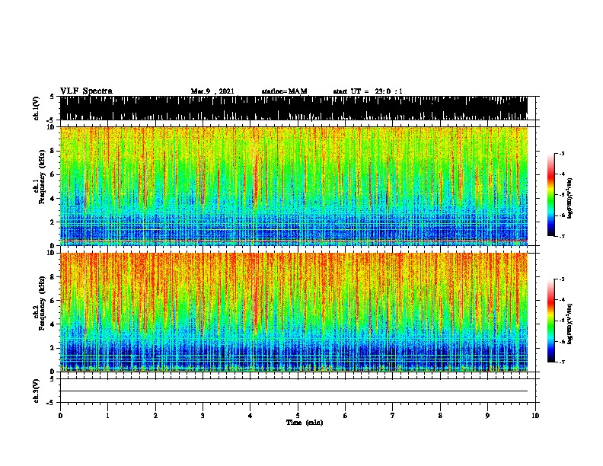Click the "start UT = 23:0 :1" text
Viewport: 603px width, 466px height.
[368, 91]
